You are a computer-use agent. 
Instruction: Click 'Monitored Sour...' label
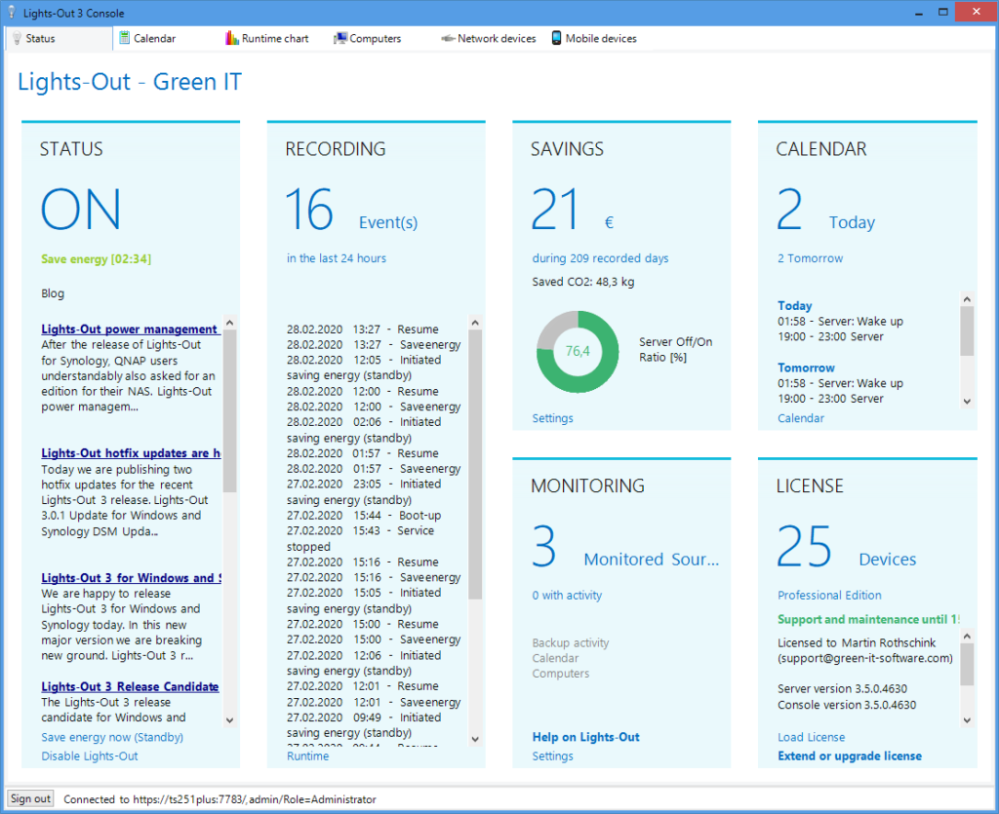point(651,560)
